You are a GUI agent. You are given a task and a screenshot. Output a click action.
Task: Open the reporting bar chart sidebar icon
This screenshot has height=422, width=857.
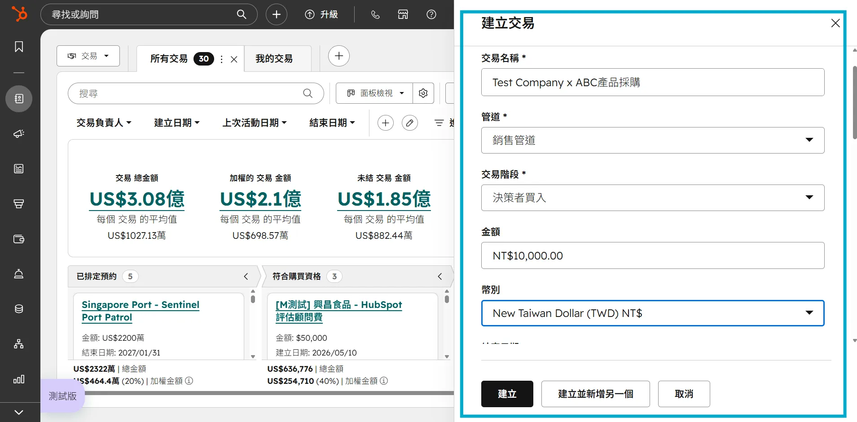pos(19,379)
